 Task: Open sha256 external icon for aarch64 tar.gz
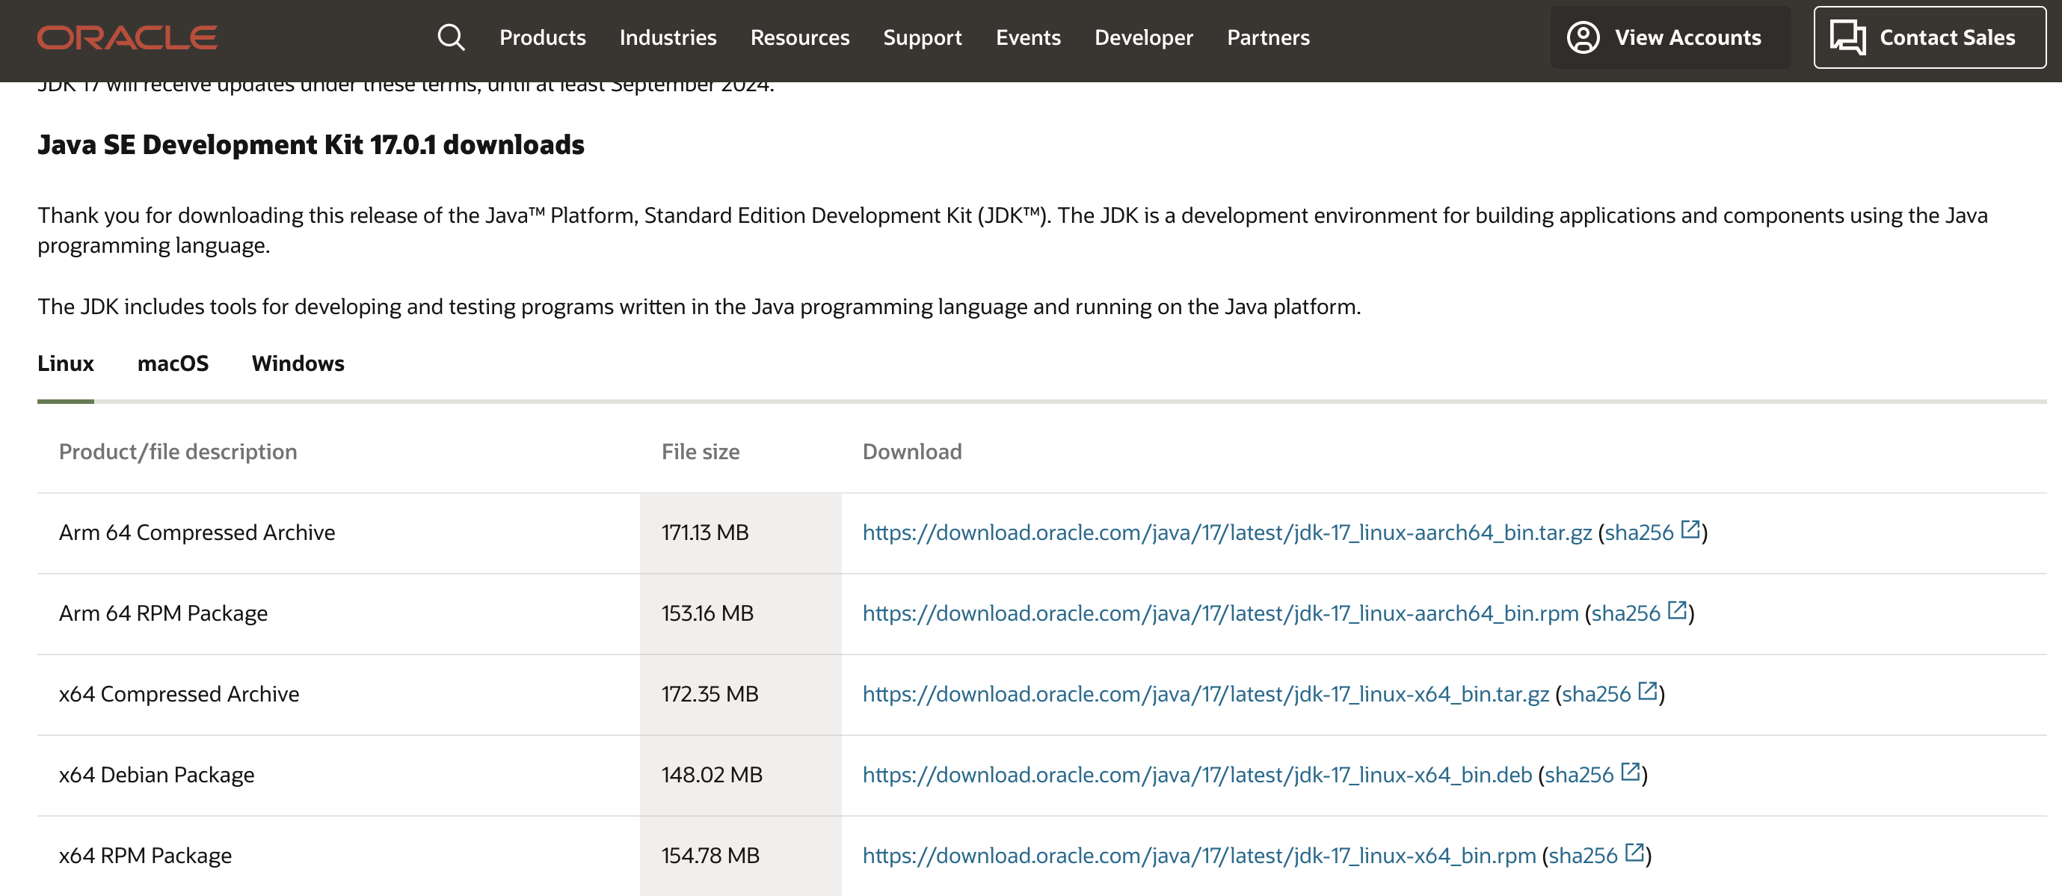1690,530
